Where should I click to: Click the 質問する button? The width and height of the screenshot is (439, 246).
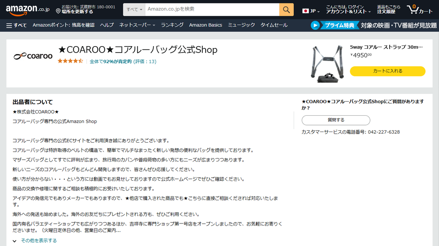[x=336, y=120]
